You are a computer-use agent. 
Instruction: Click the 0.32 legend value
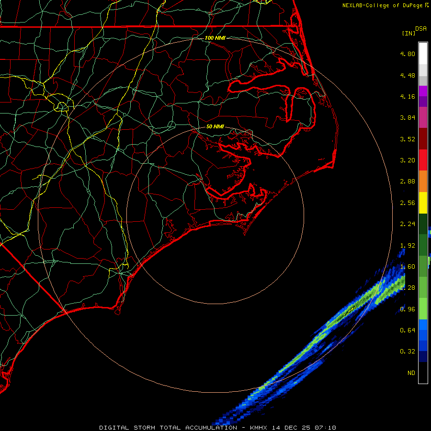click(408, 352)
